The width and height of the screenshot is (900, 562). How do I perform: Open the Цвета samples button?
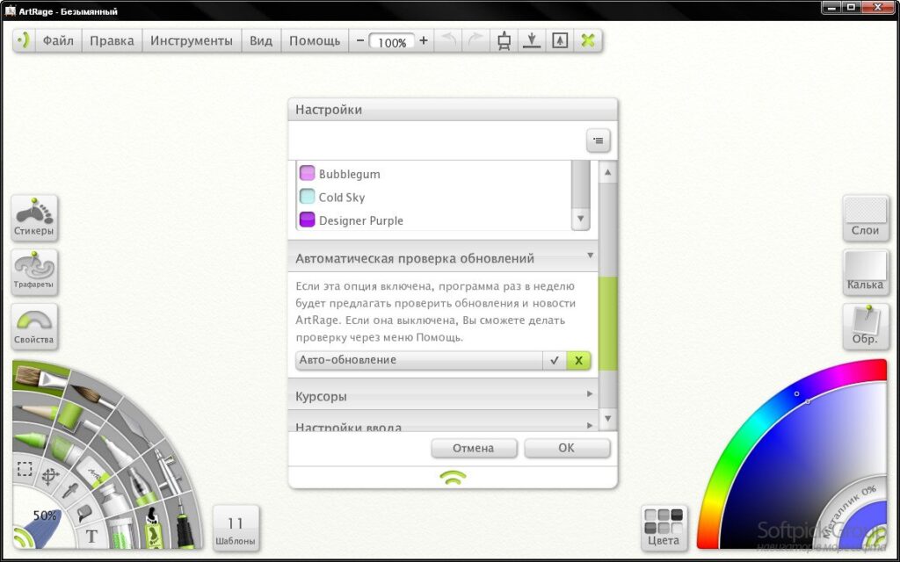point(664,528)
